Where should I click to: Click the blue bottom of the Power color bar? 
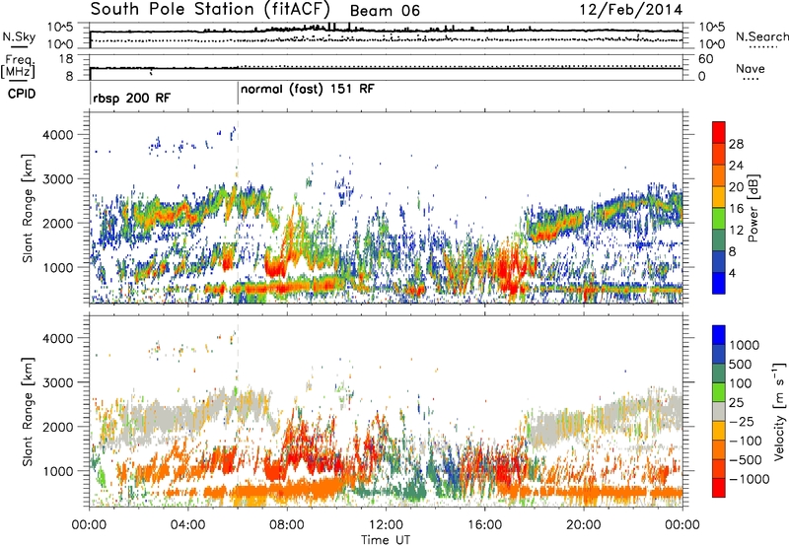pyautogui.click(x=719, y=283)
